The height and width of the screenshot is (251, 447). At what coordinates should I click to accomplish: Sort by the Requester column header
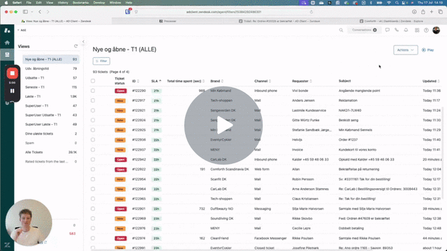(x=302, y=81)
